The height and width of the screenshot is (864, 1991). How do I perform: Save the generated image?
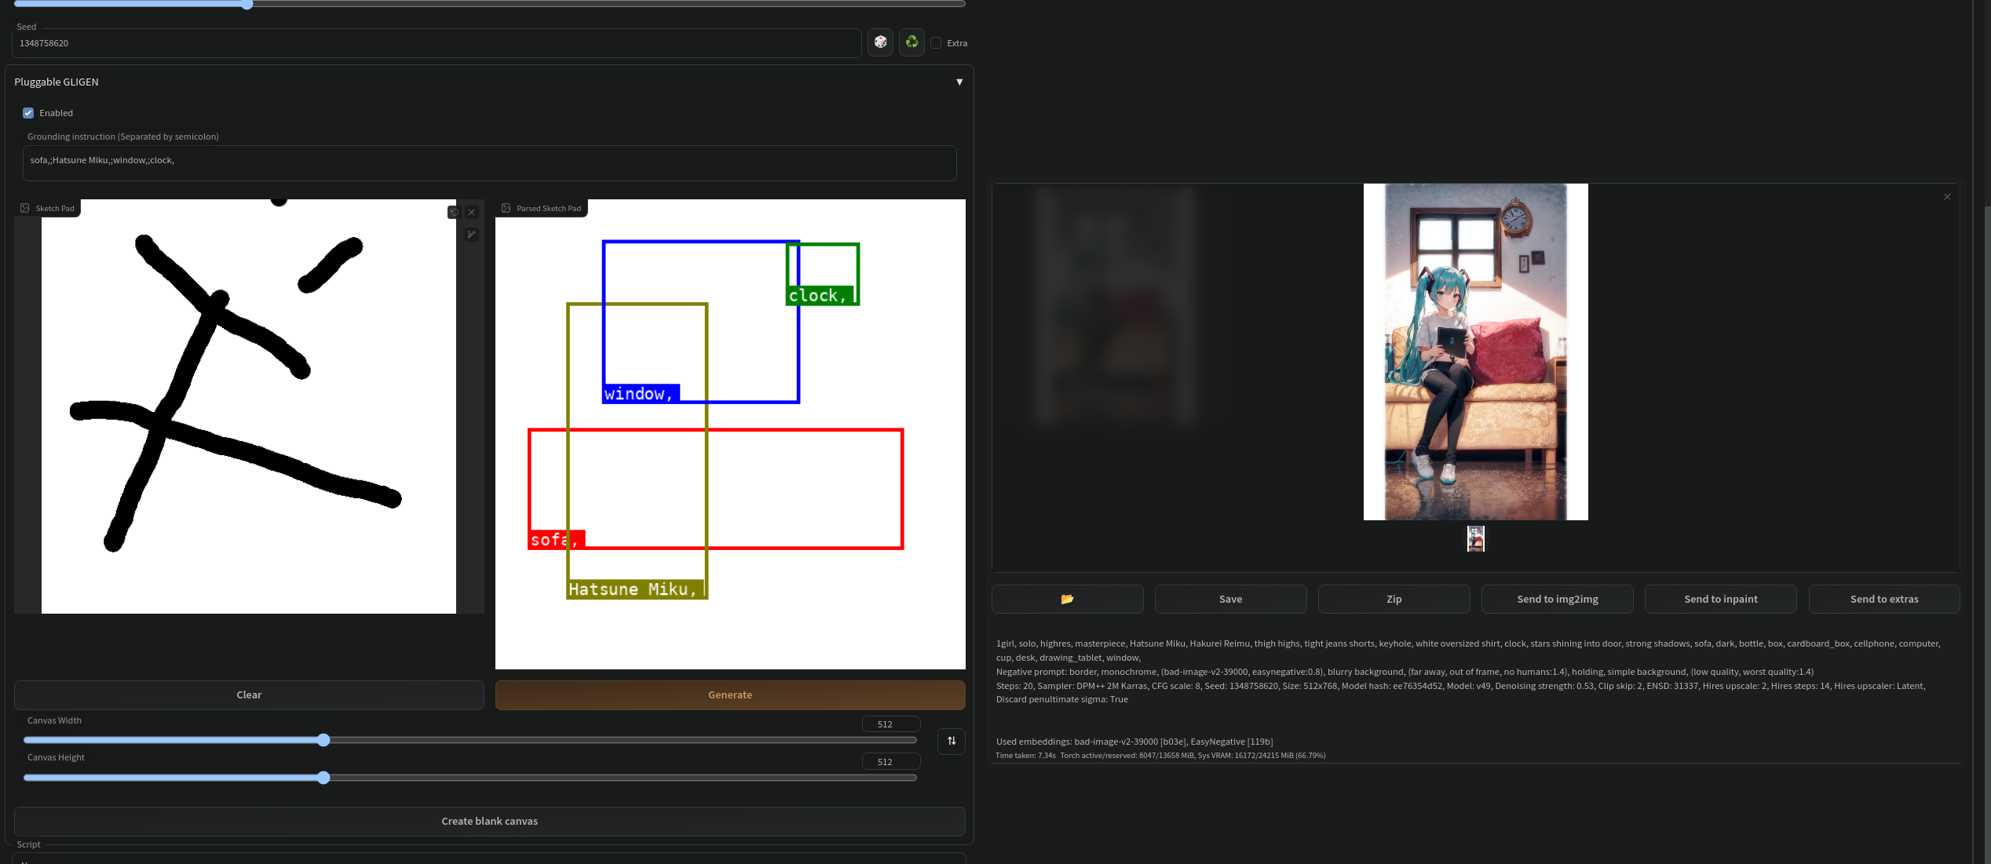1230,600
